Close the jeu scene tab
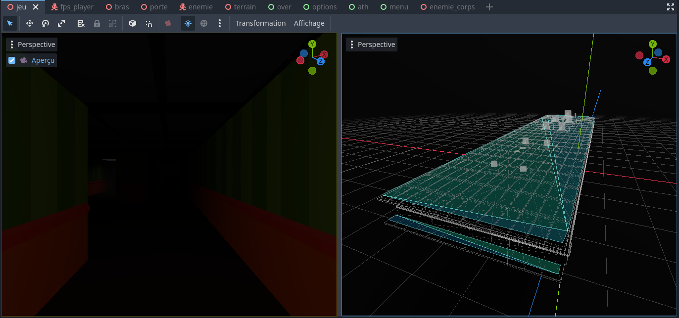This screenshot has height=318, width=679. point(36,7)
